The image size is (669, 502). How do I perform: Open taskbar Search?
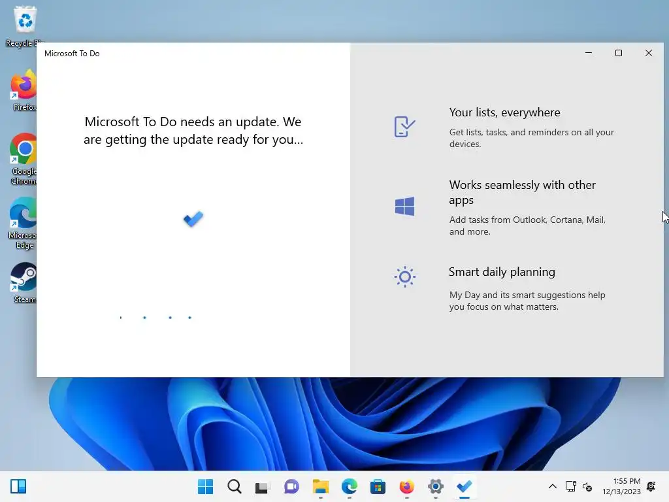(235, 486)
